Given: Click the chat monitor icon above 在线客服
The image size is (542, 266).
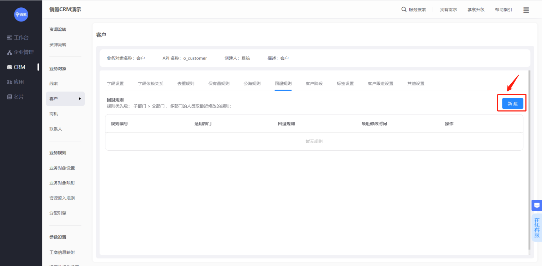Looking at the screenshot, I should tap(537, 205).
